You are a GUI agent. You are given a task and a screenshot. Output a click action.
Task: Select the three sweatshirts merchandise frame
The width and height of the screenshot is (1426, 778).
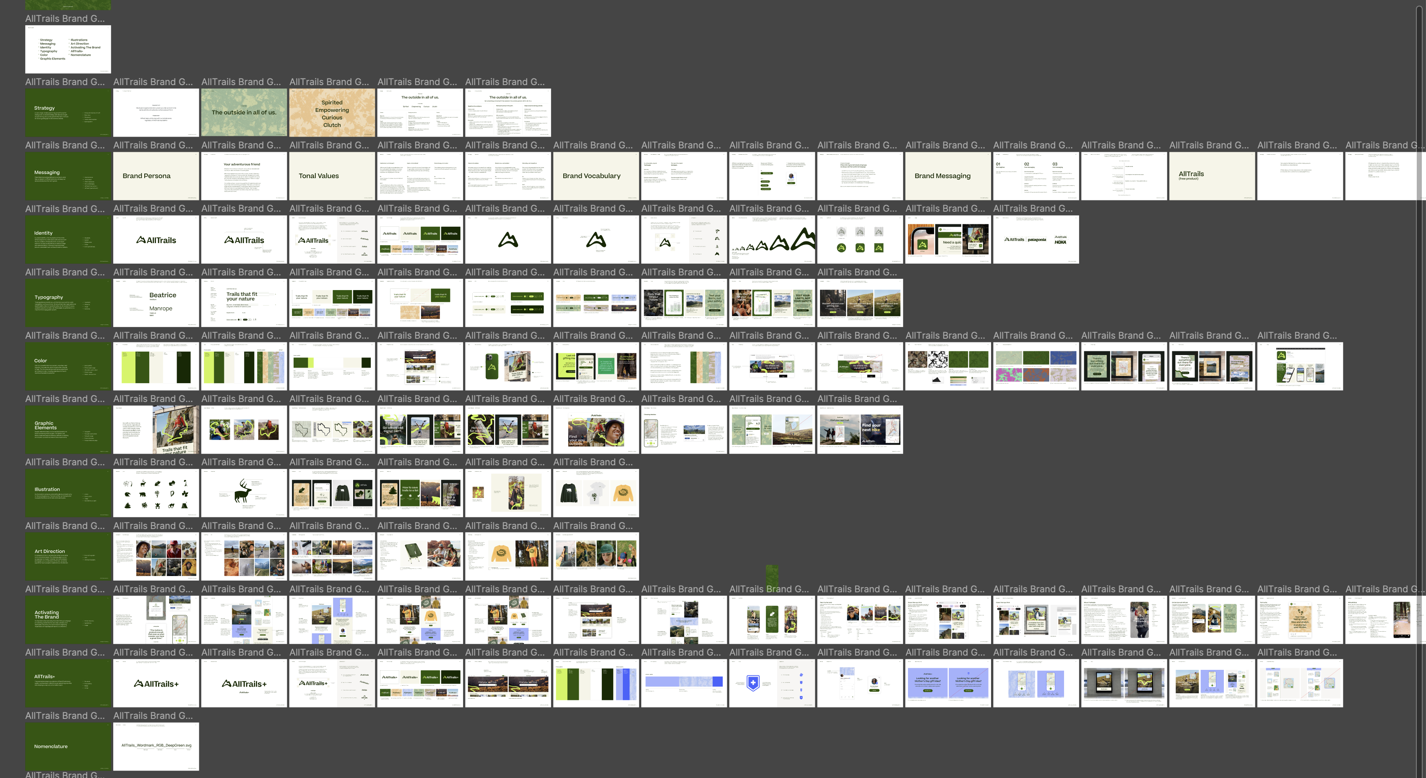596,493
